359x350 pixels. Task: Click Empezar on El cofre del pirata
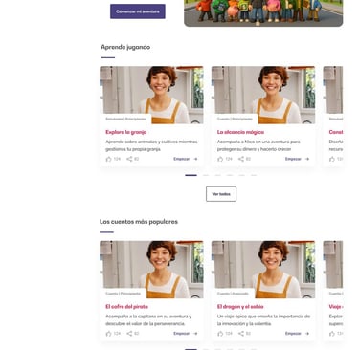(181, 334)
